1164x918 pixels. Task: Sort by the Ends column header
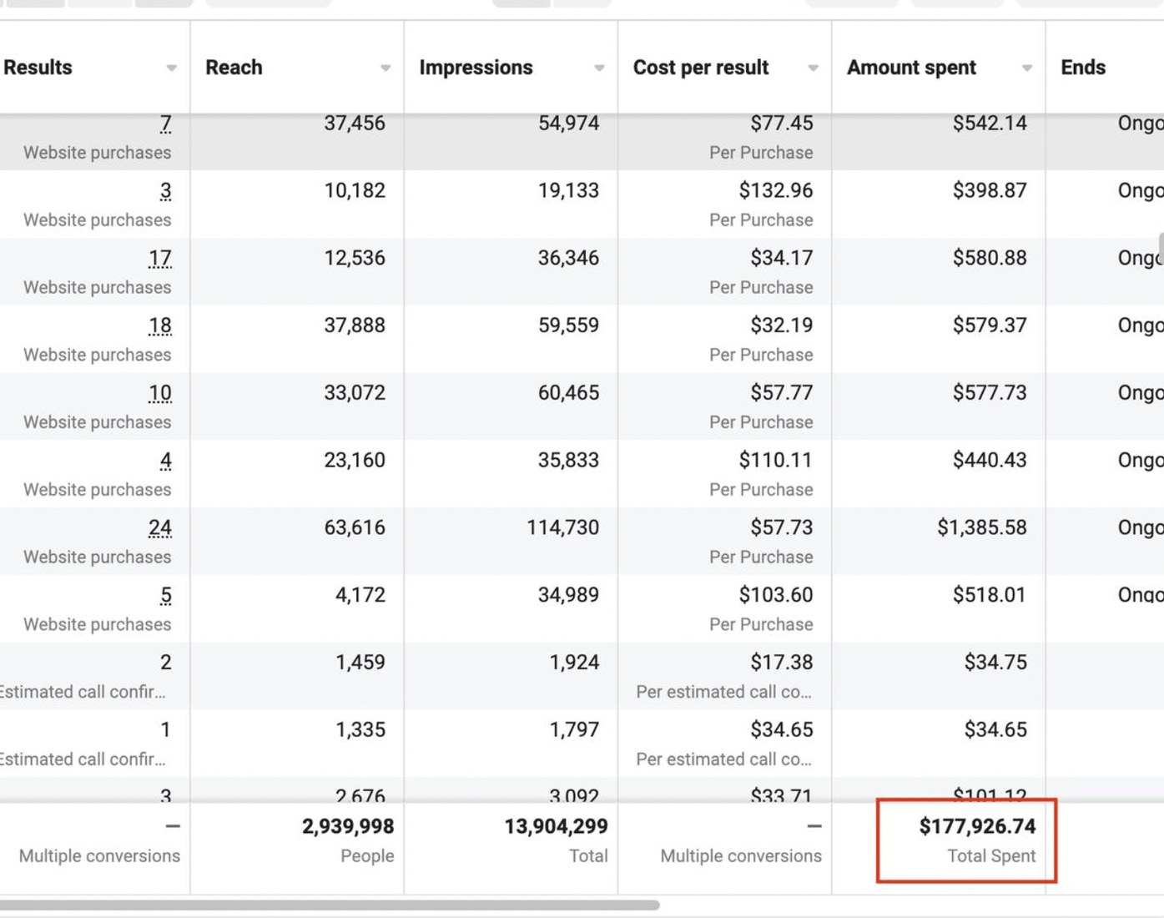click(1083, 68)
